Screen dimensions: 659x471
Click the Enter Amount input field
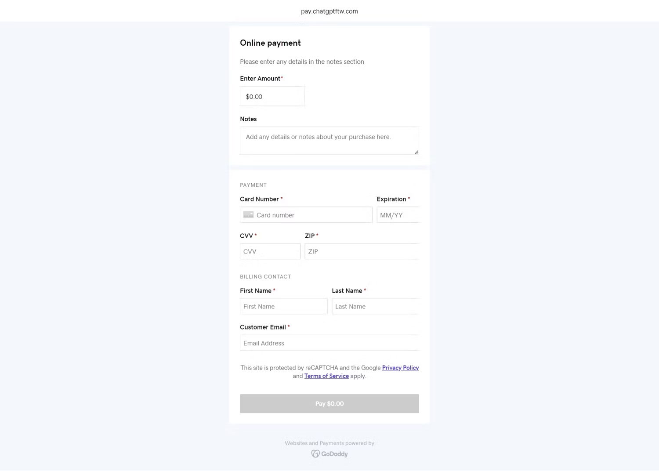tap(272, 96)
